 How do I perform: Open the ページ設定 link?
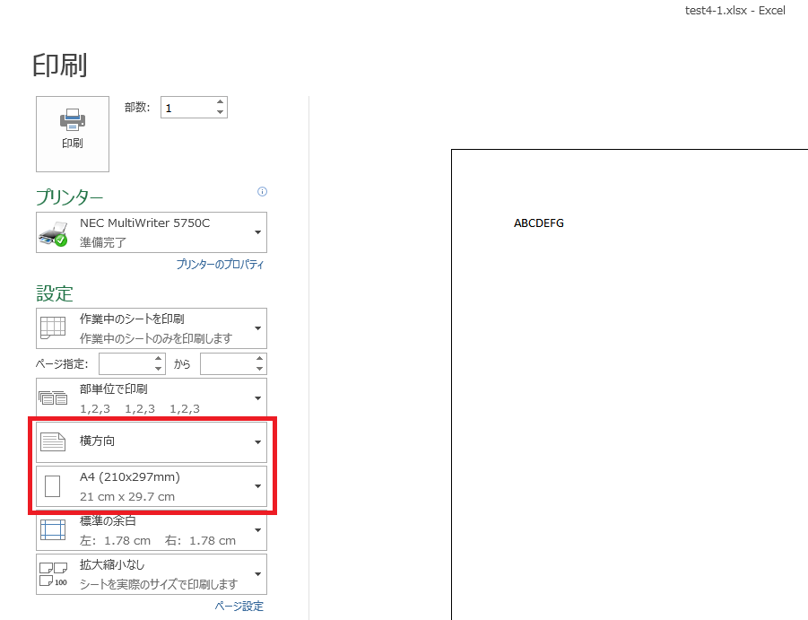[x=239, y=606]
